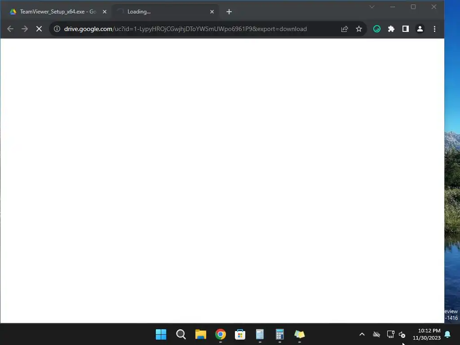Open clock showing 10:12 PM
Screen dimensions: 460x345
(427, 334)
